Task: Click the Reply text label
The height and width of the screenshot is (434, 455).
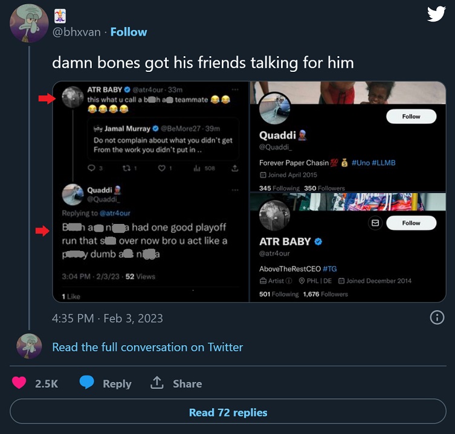Action: pyautogui.click(x=117, y=383)
